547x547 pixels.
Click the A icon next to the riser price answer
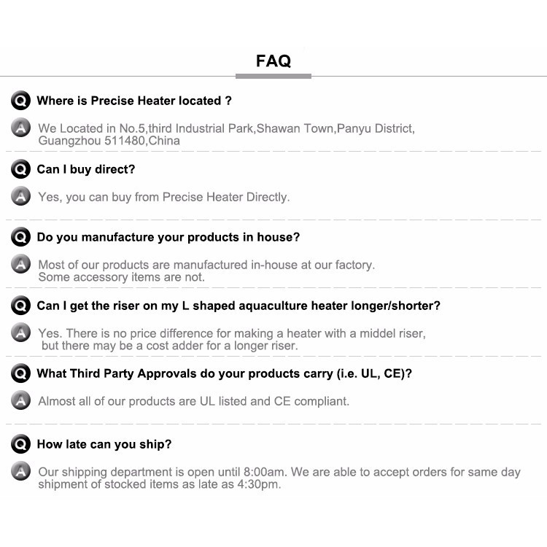pos(20,332)
